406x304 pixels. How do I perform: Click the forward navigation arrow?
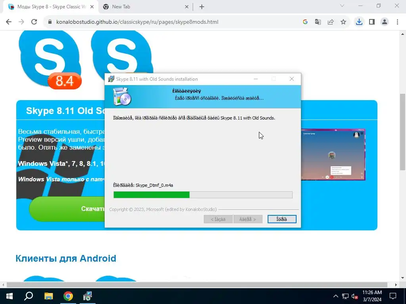tap(21, 22)
